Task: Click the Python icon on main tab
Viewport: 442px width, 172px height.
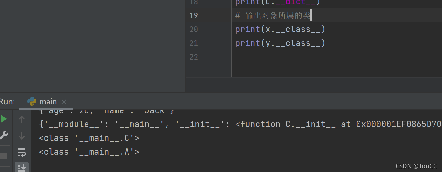Action: (x=32, y=101)
